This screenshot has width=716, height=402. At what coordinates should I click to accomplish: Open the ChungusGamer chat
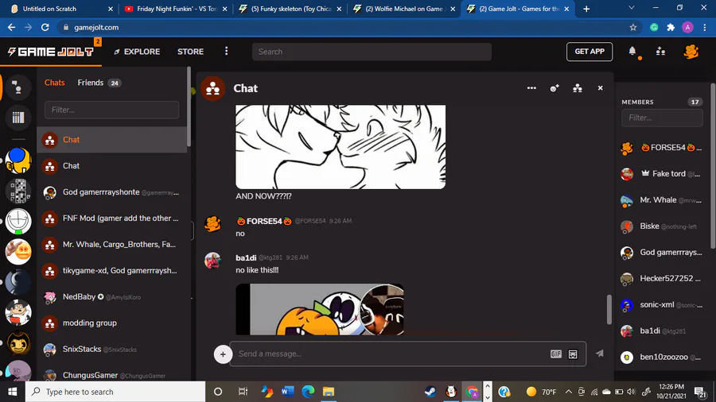point(112,375)
